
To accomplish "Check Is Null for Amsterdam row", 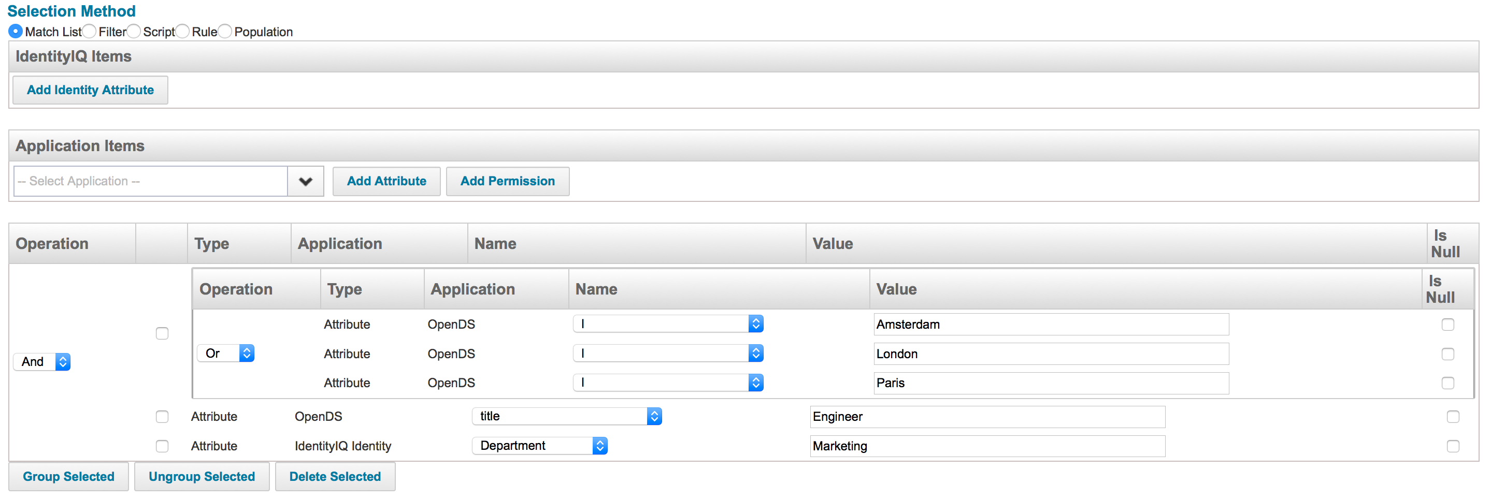I will tap(1447, 325).
